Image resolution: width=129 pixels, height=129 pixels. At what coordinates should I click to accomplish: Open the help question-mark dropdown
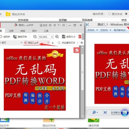pyautogui.click(x=59, y=25)
